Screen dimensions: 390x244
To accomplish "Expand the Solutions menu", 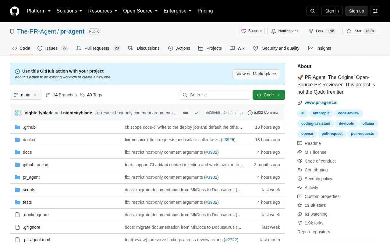I will click(x=69, y=11).
